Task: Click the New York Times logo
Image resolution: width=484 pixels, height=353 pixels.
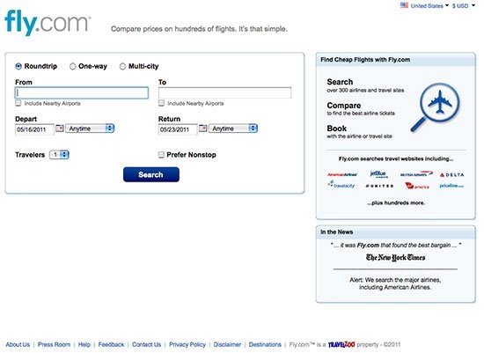Action: tap(395, 257)
